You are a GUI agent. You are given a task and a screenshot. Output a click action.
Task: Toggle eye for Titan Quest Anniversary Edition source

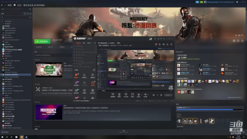[x=74, y=52]
